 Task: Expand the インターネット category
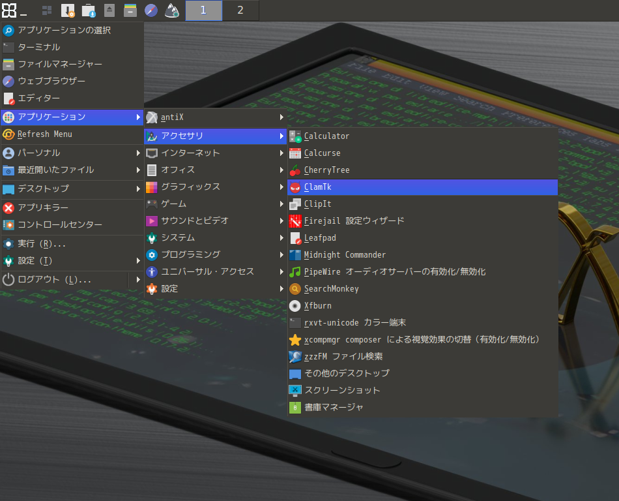tap(215, 153)
